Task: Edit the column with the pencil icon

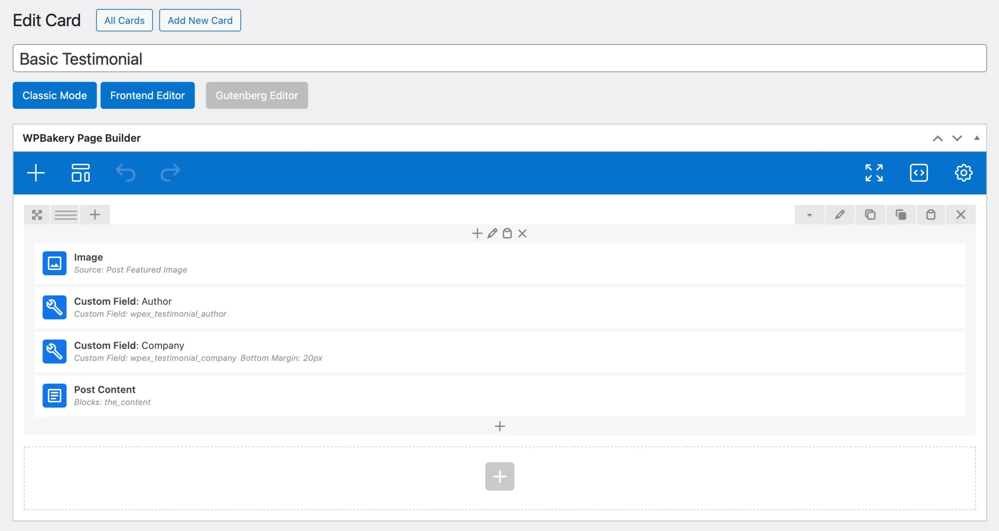Action: (492, 233)
